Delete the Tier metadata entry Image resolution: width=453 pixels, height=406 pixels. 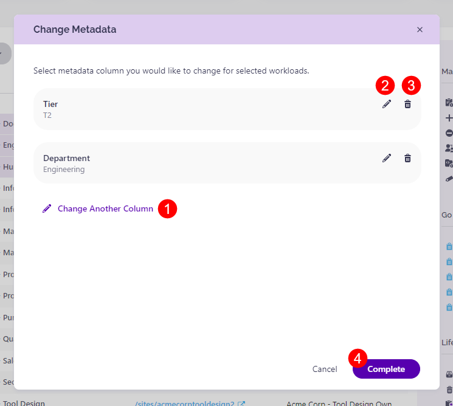[407, 104]
